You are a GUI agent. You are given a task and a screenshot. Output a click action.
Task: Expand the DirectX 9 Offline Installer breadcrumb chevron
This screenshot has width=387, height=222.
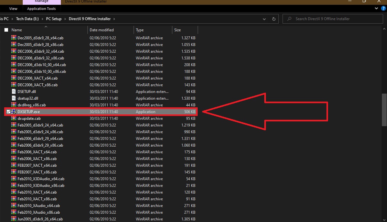pyautogui.click(x=114, y=19)
